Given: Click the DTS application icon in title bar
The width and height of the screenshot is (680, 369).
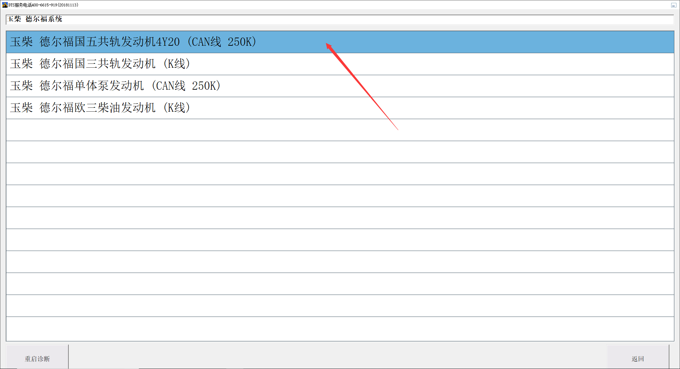Looking at the screenshot, I should click(x=5, y=5).
